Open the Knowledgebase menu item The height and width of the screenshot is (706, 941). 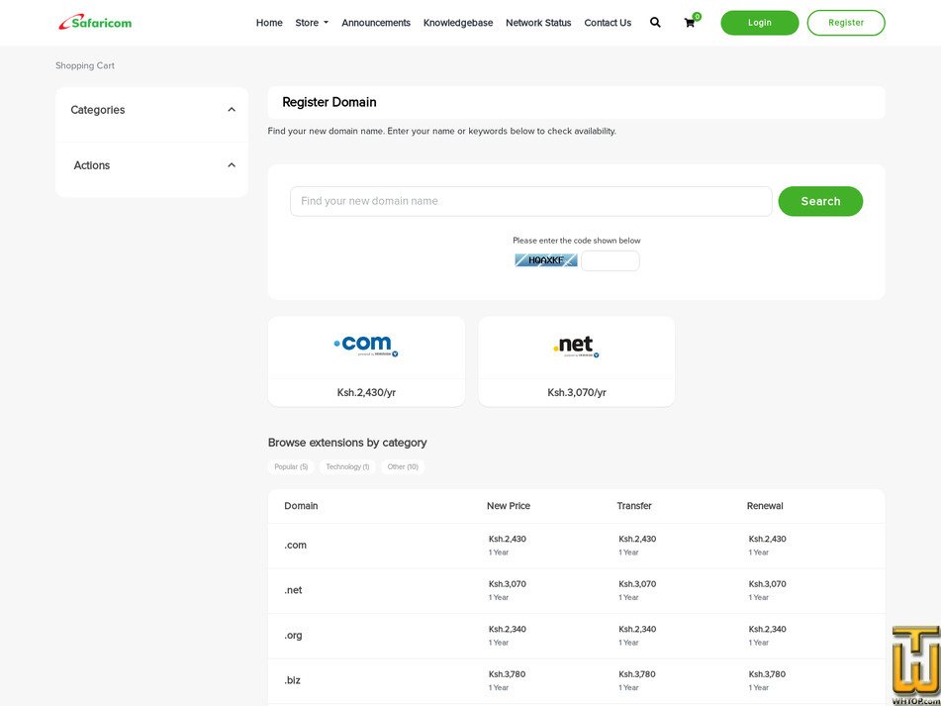click(x=458, y=23)
